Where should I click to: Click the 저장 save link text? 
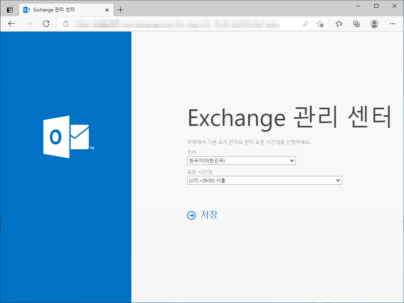209,215
